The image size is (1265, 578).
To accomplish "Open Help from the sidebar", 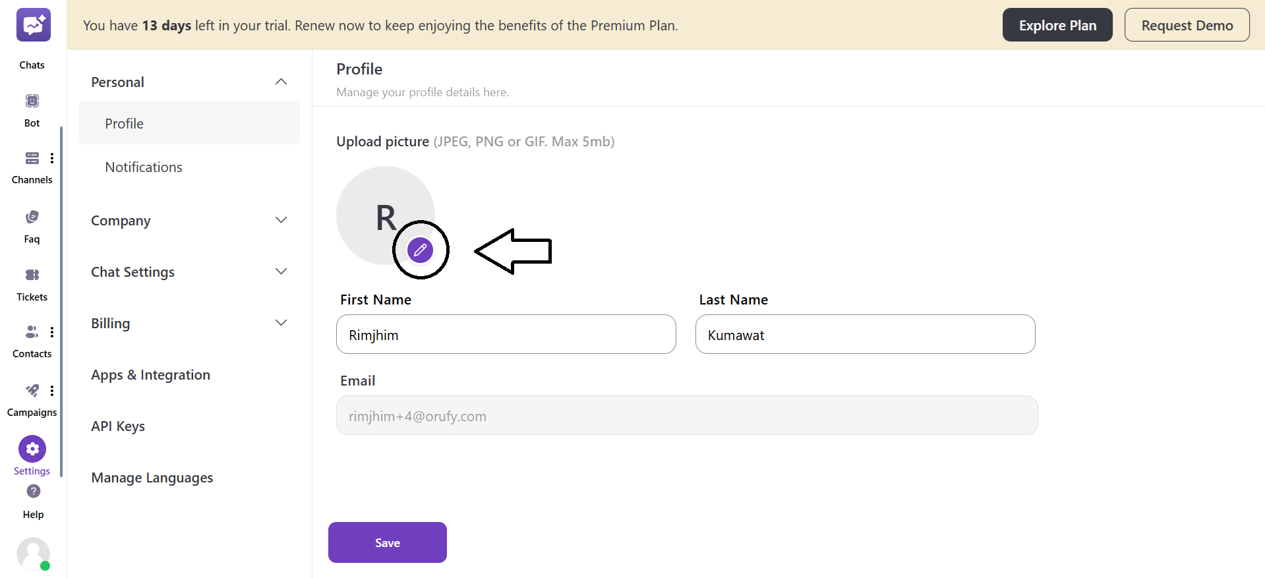I will (32, 492).
